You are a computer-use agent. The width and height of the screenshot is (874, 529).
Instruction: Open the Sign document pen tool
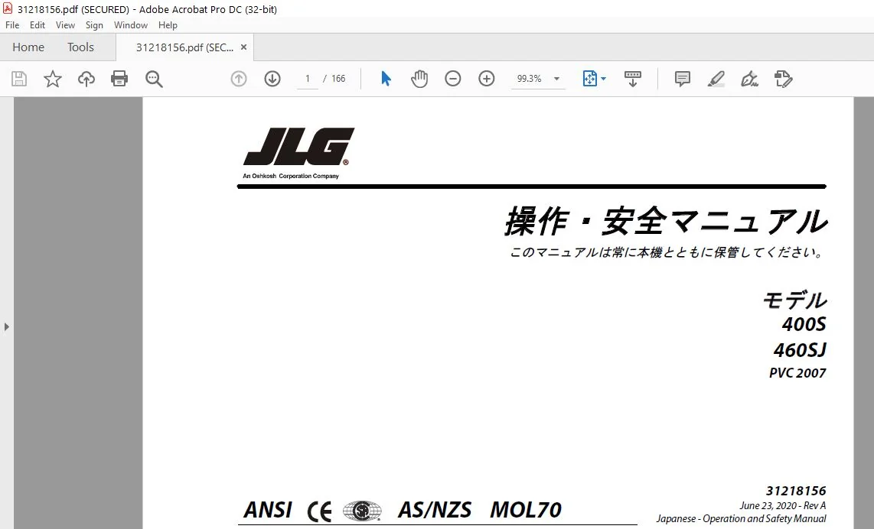pyautogui.click(x=750, y=79)
